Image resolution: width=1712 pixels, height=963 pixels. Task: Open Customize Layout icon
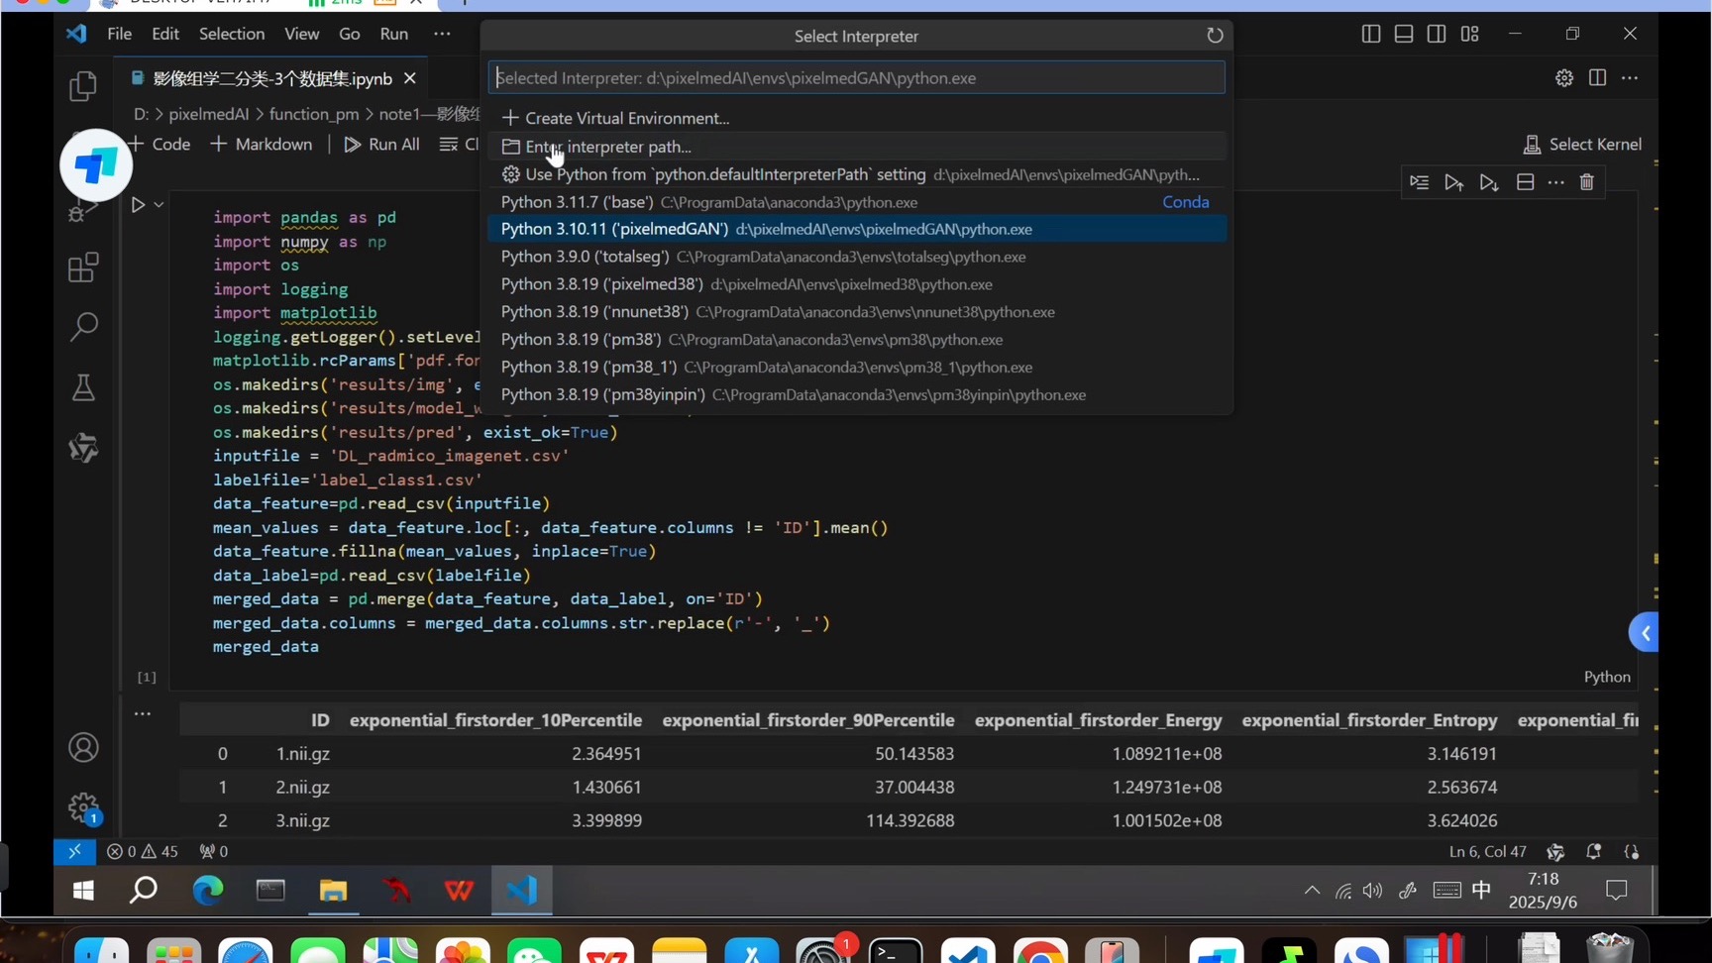pyautogui.click(x=1469, y=34)
